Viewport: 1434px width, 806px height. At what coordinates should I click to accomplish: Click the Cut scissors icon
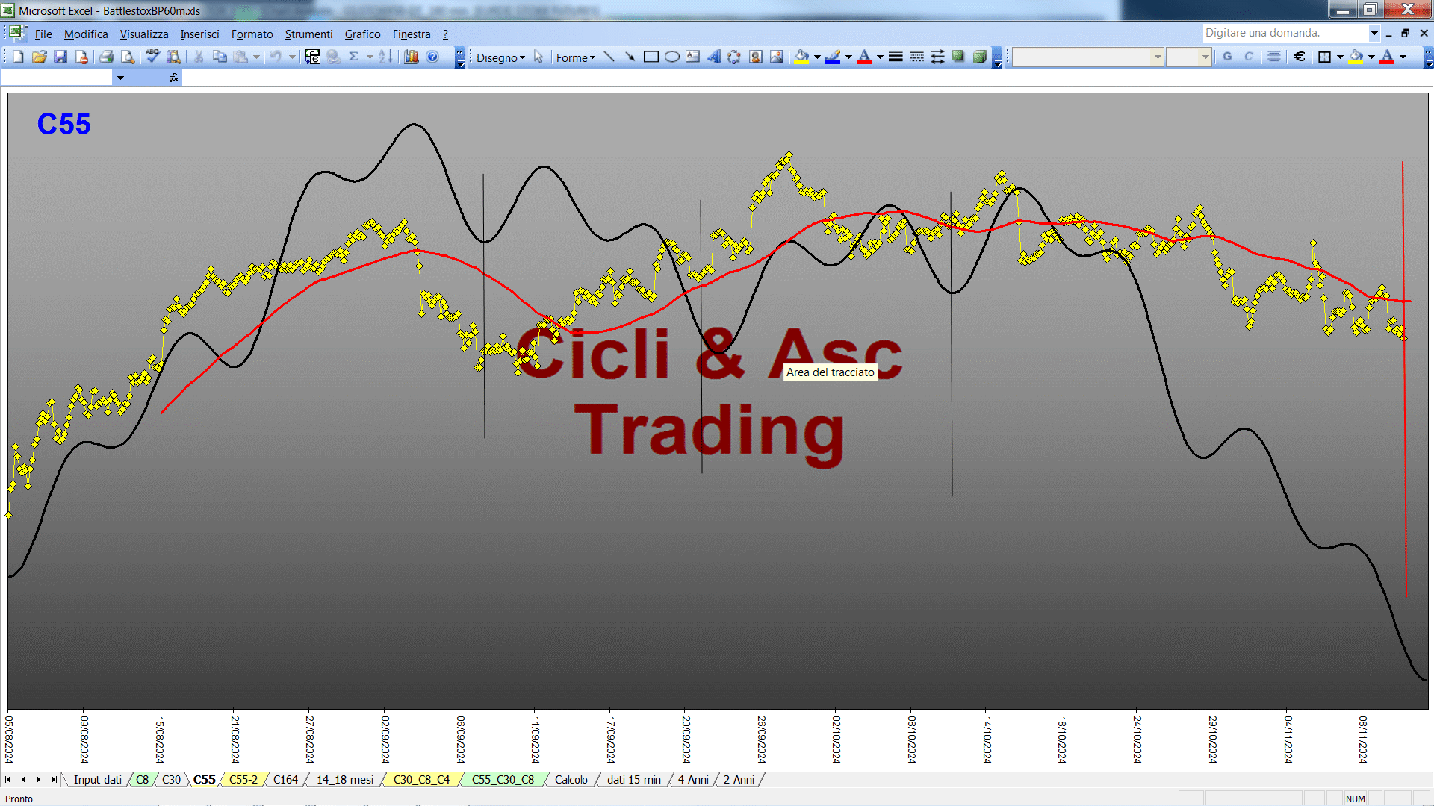(199, 57)
